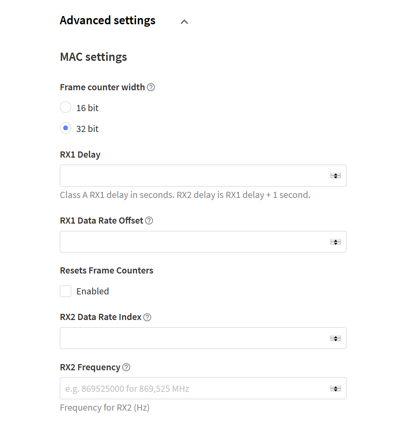Enable the Resets Frame Counters checkbox
The height and width of the screenshot is (426, 405).
[x=66, y=291]
